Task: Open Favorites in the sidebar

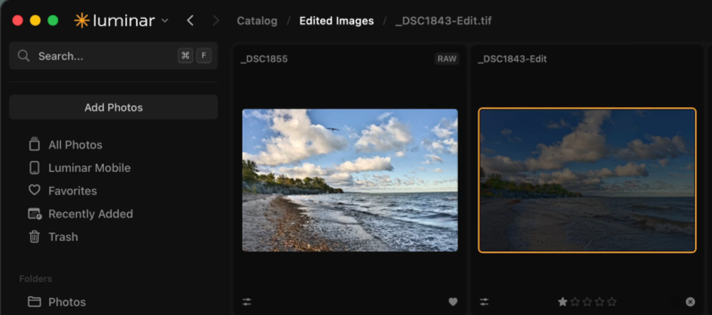Action: click(x=72, y=191)
